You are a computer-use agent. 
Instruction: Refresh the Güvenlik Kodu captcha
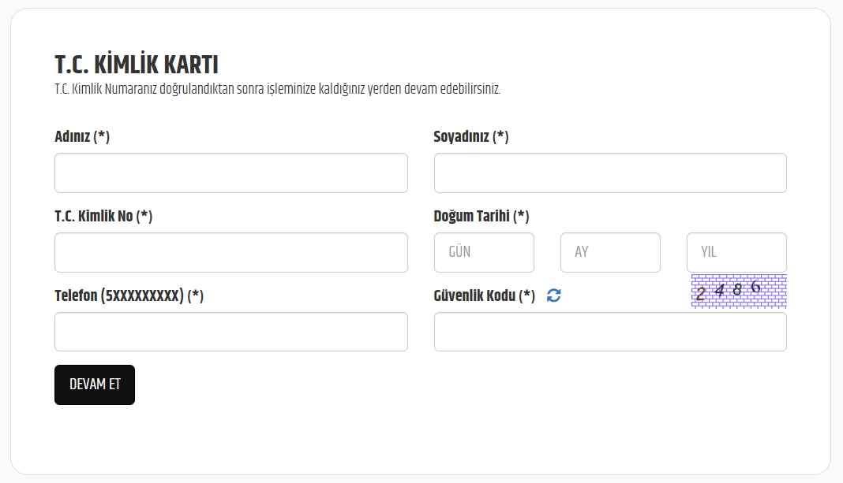(554, 295)
